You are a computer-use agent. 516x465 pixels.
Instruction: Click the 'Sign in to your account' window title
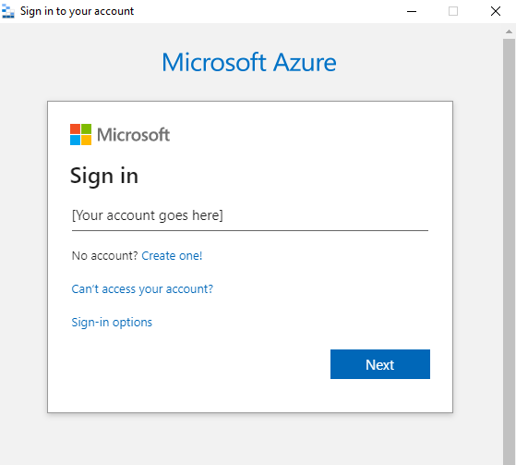(x=77, y=11)
